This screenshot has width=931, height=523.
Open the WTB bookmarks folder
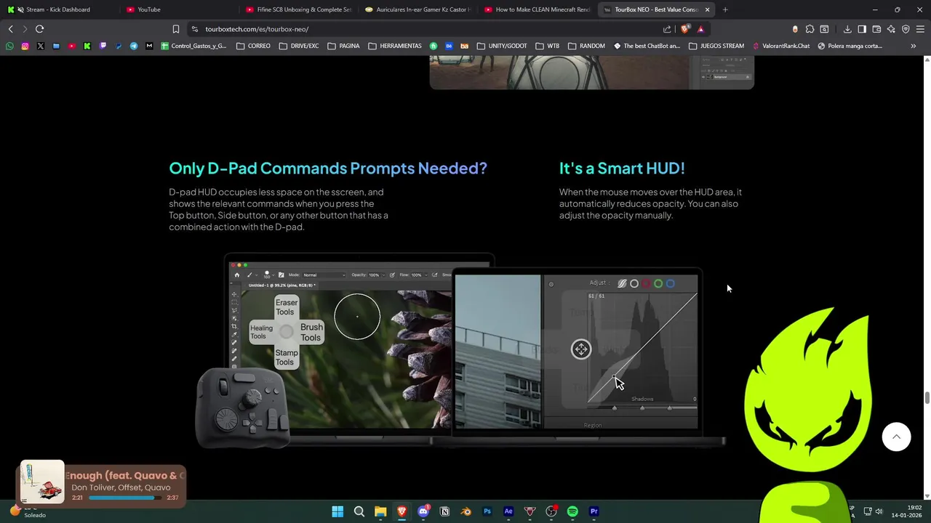(548, 46)
